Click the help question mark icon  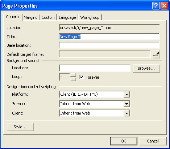(156, 5)
